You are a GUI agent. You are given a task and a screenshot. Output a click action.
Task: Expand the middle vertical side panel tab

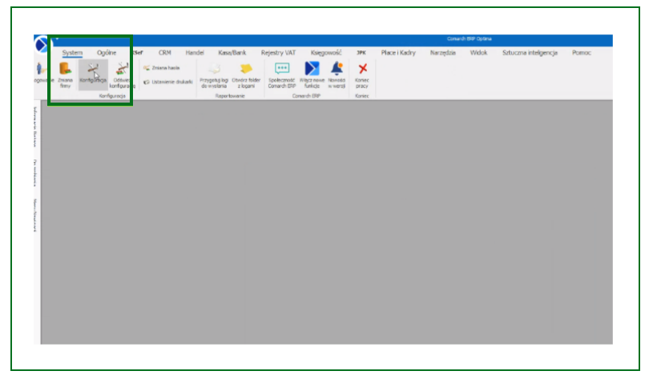click(x=35, y=173)
